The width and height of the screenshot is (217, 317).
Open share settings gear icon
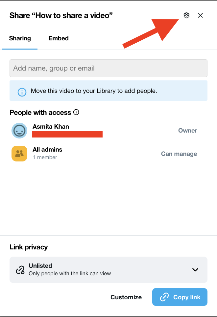186,15
